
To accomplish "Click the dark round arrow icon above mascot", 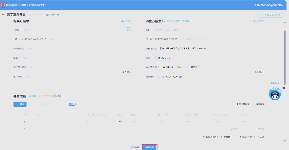I will coord(284,88).
